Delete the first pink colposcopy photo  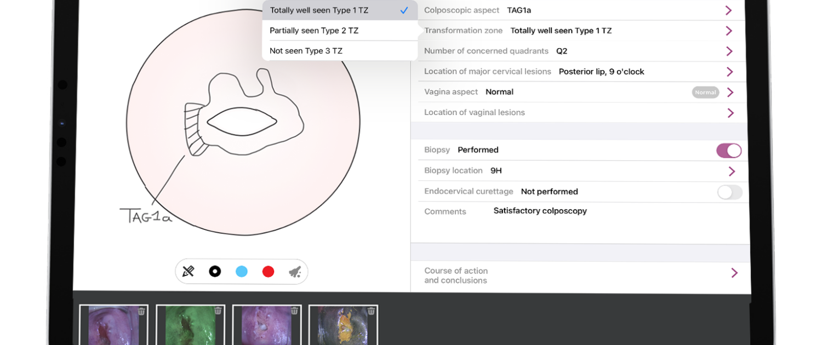(x=141, y=311)
